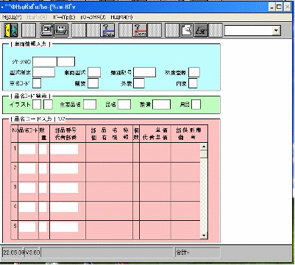Open the first menu in the menu bar

pyautogui.click(x=12, y=17)
